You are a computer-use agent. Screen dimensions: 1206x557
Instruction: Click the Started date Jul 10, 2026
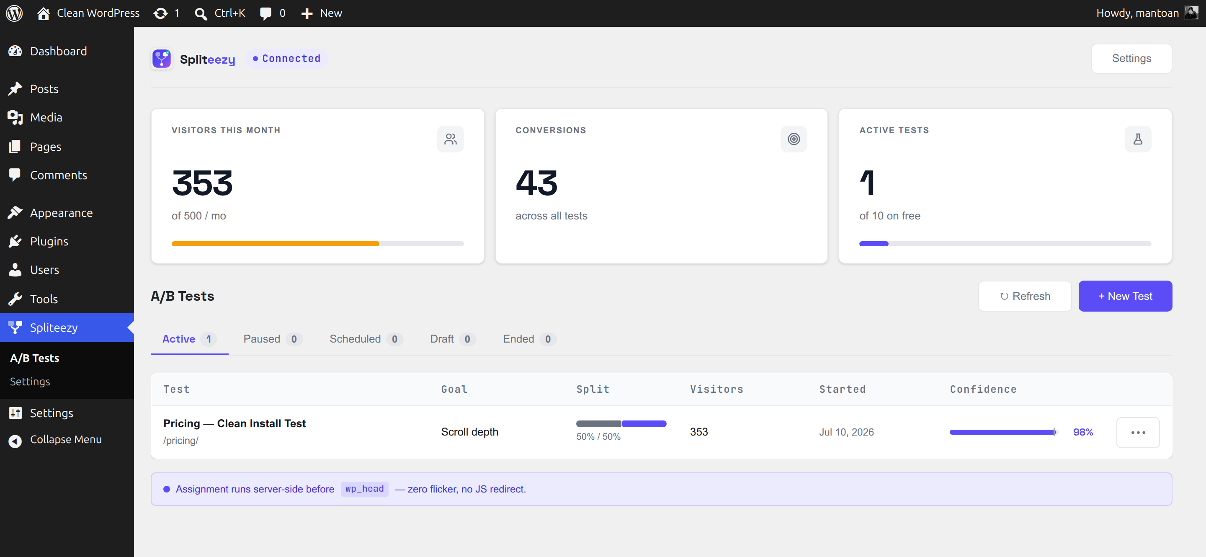click(x=846, y=432)
